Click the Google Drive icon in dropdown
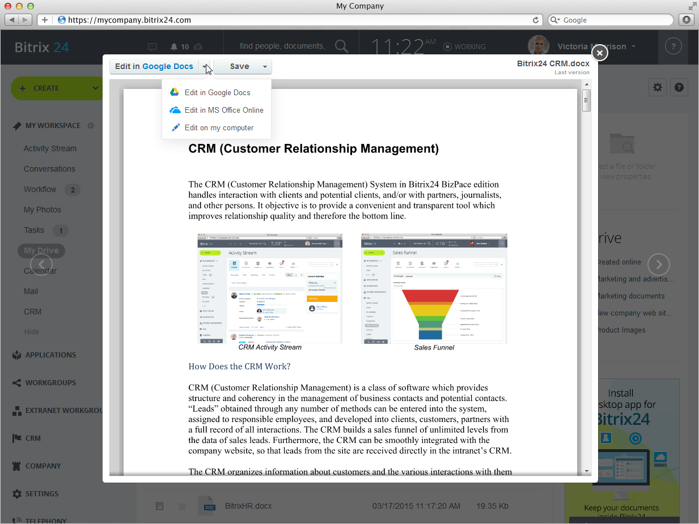This screenshot has height=524, width=699. pos(175,92)
